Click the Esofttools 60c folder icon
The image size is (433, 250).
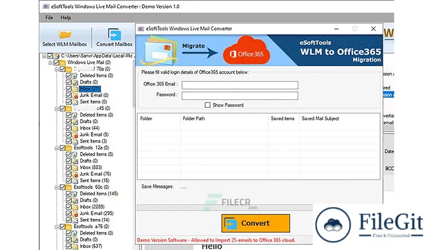click(x=69, y=187)
